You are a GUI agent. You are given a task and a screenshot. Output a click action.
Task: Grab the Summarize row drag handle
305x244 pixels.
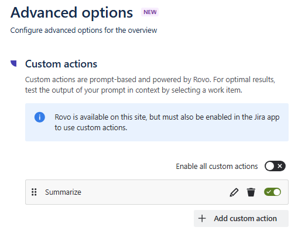34,192
